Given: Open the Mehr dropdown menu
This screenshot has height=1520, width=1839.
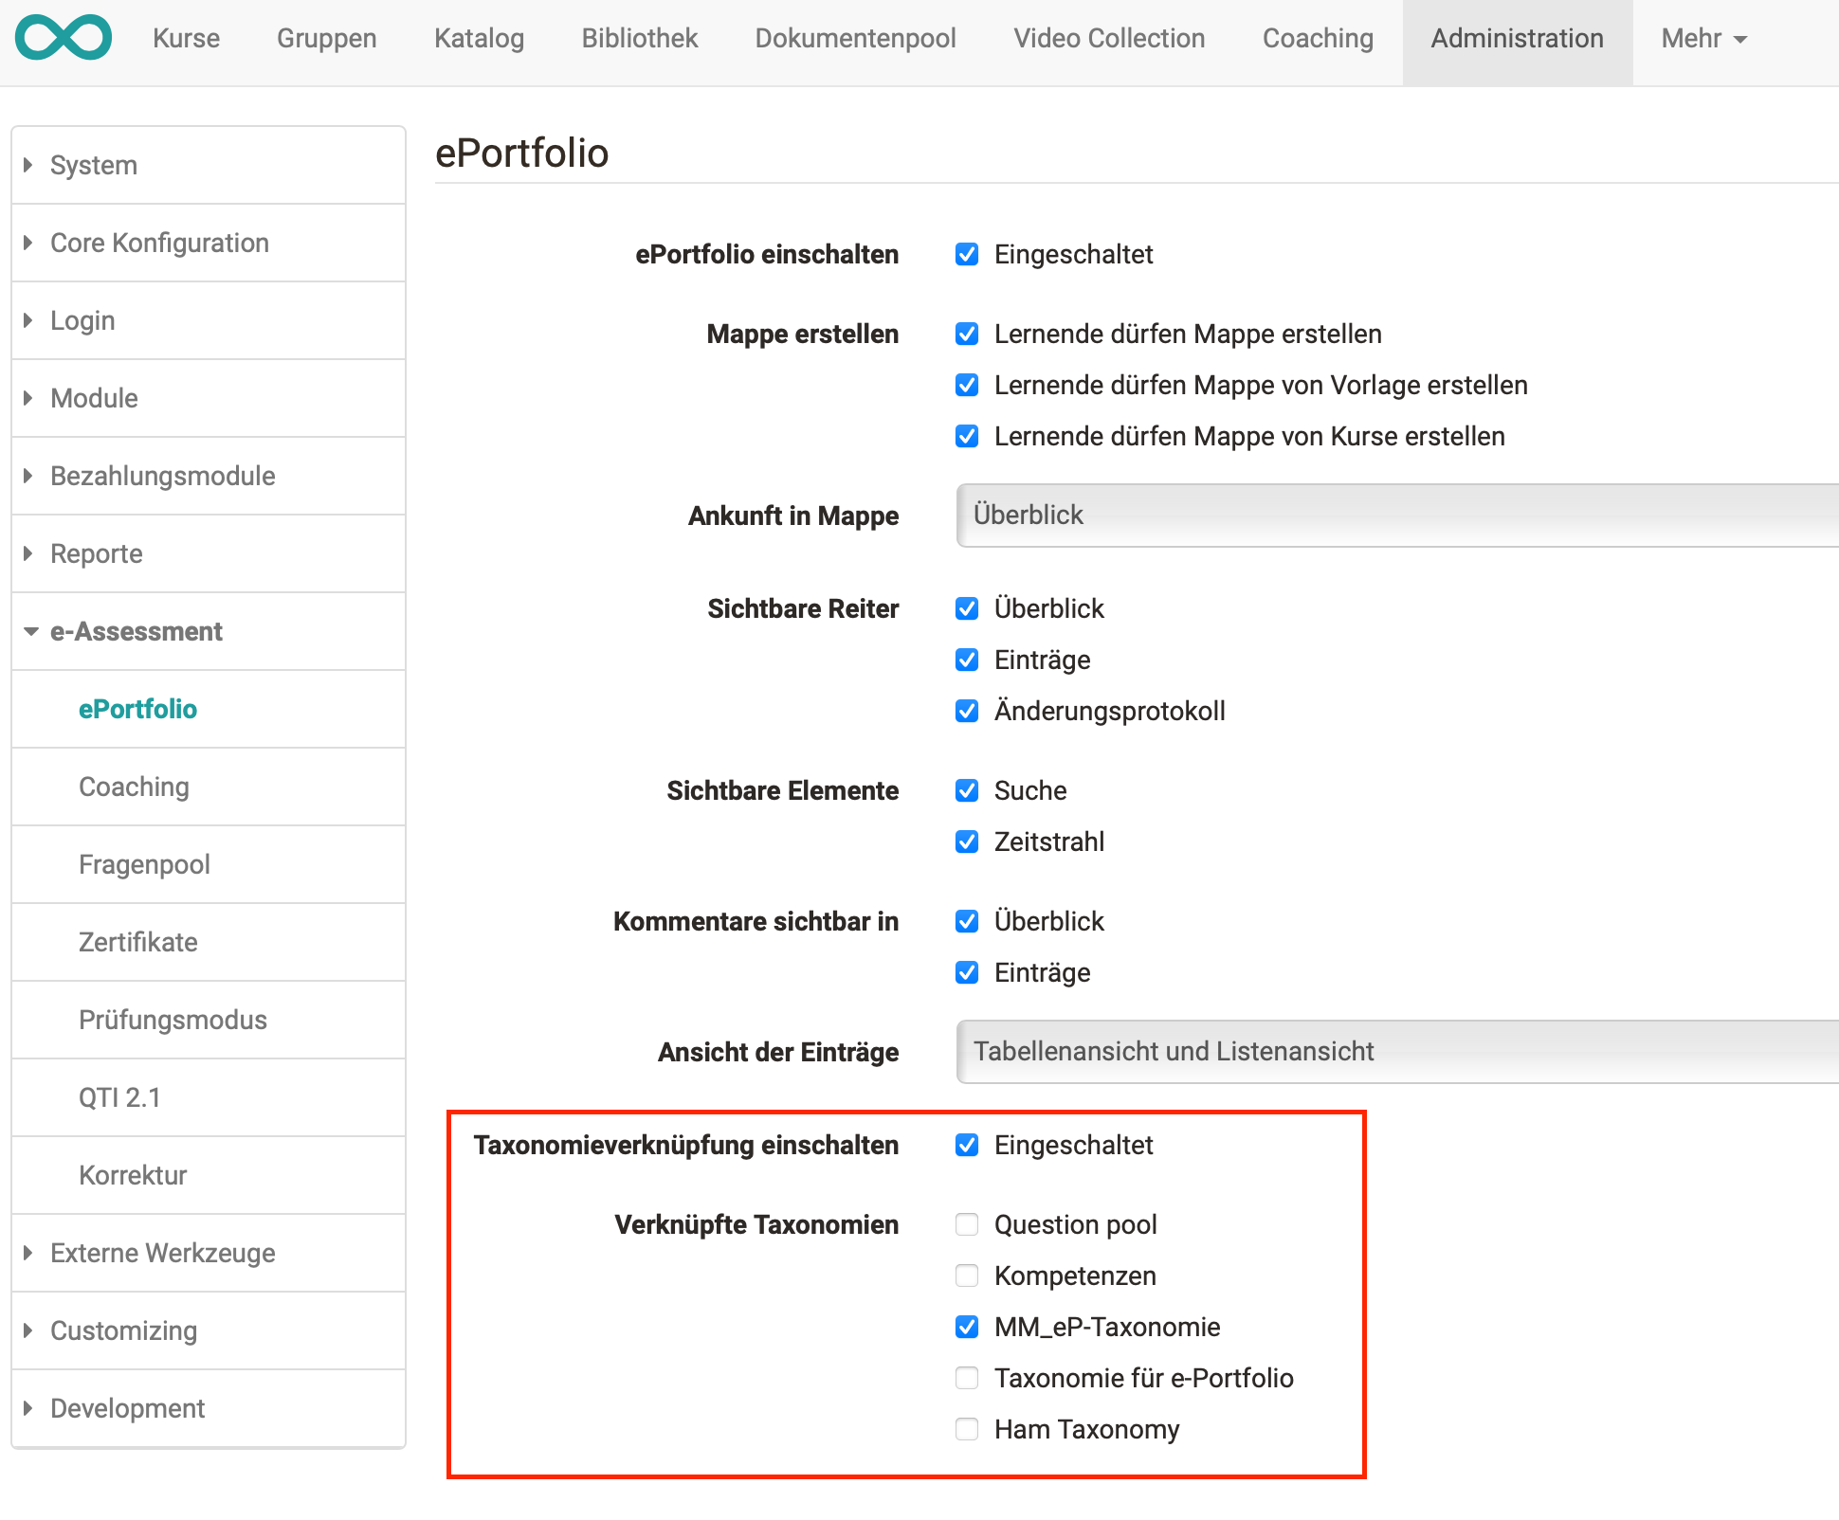Looking at the screenshot, I should tap(1703, 39).
